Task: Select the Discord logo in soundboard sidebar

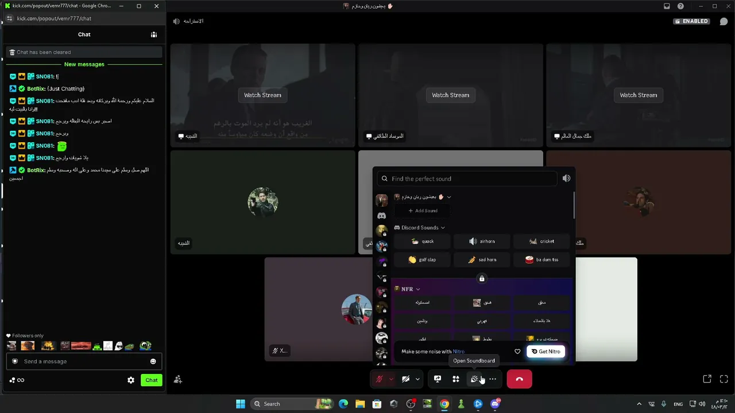Action: tap(381, 216)
